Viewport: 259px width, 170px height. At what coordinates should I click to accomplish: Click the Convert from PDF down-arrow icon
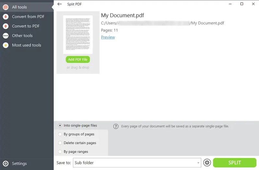coord(6,17)
